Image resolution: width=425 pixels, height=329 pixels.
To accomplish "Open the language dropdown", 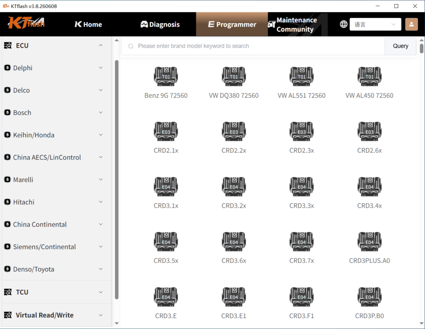I will pos(375,25).
